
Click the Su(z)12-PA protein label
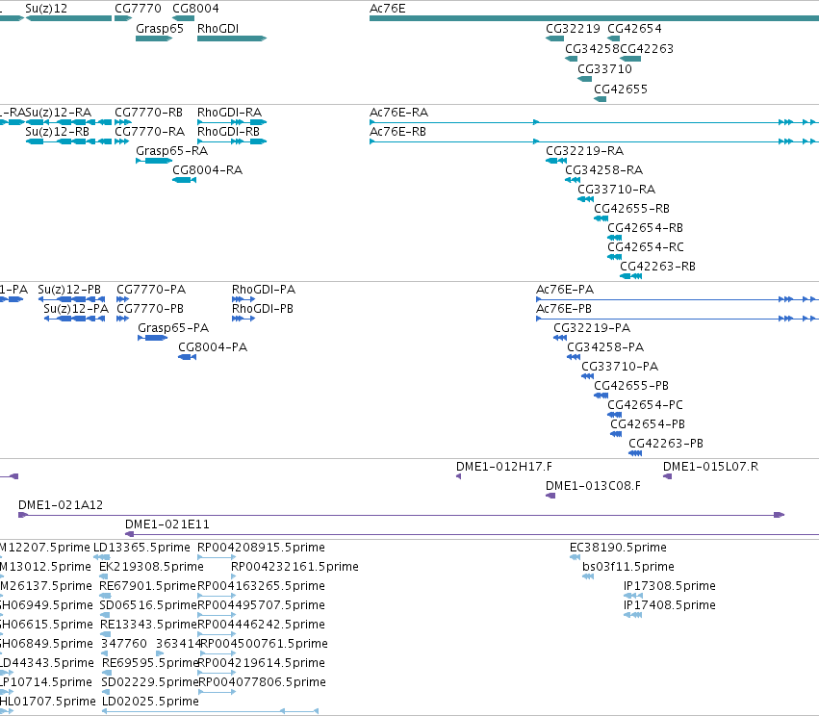(76, 309)
